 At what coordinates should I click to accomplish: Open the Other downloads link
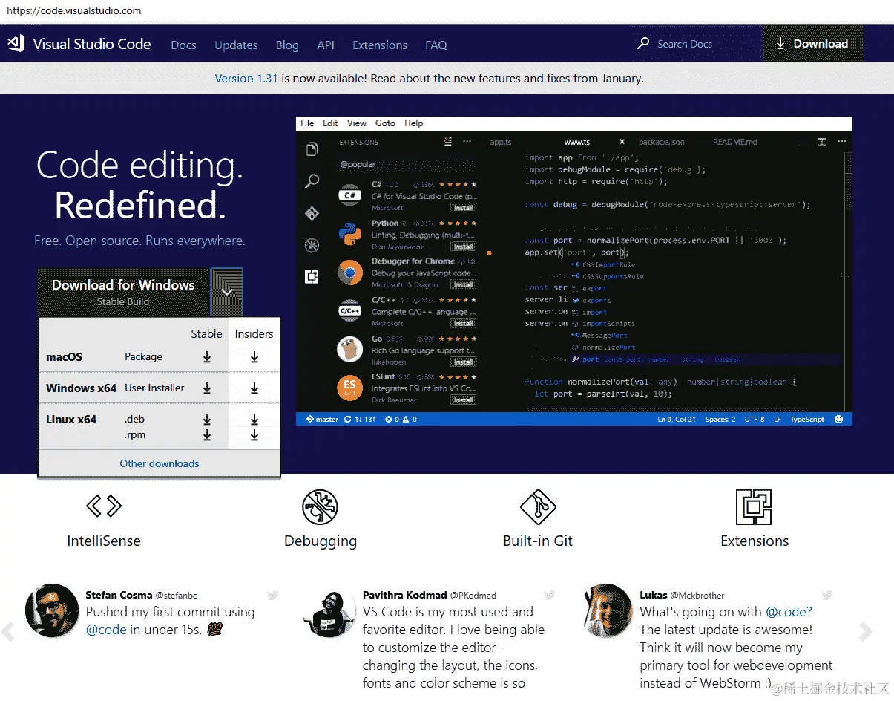tap(160, 463)
